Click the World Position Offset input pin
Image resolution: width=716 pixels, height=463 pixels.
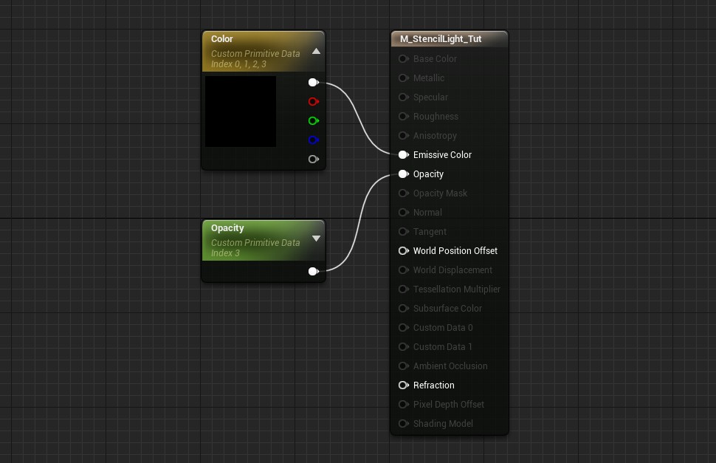tap(403, 251)
